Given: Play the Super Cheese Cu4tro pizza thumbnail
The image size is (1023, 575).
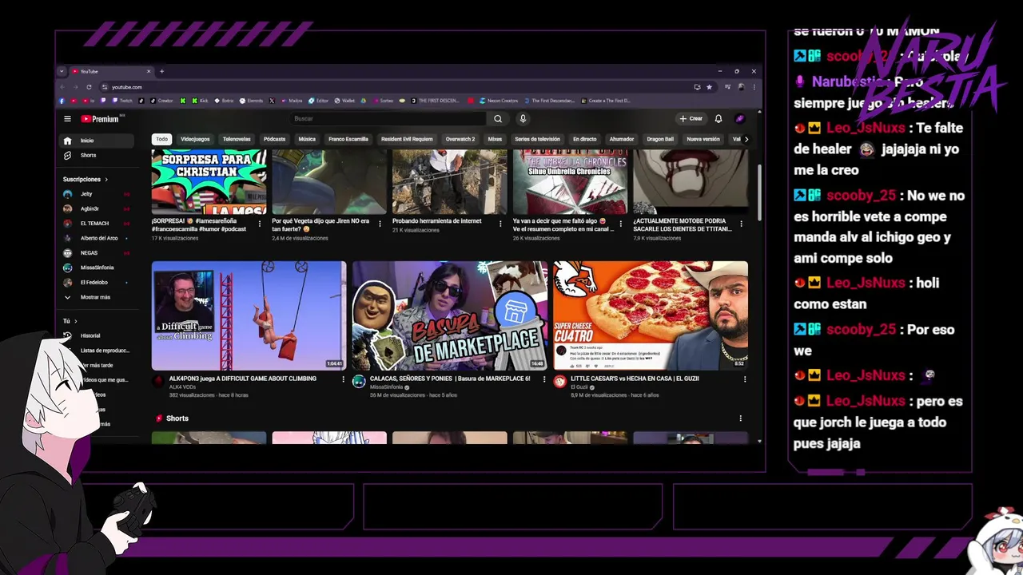Looking at the screenshot, I should coord(651,315).
